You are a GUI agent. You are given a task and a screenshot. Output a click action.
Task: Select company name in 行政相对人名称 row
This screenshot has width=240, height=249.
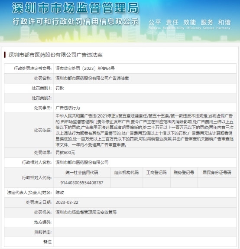tap(82, 162)
